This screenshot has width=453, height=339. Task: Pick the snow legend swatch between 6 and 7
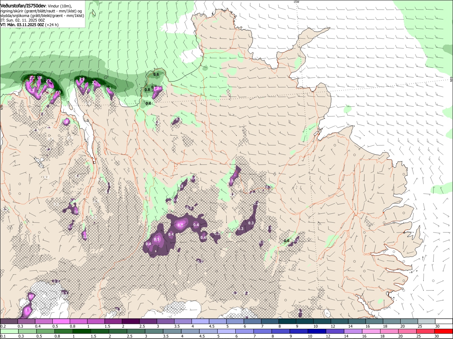253,321
